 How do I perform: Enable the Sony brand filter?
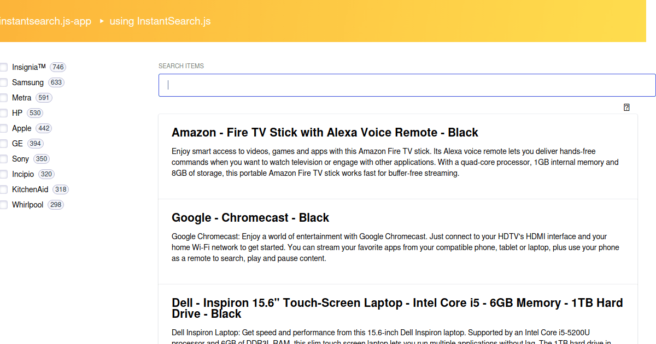(3, 158)
